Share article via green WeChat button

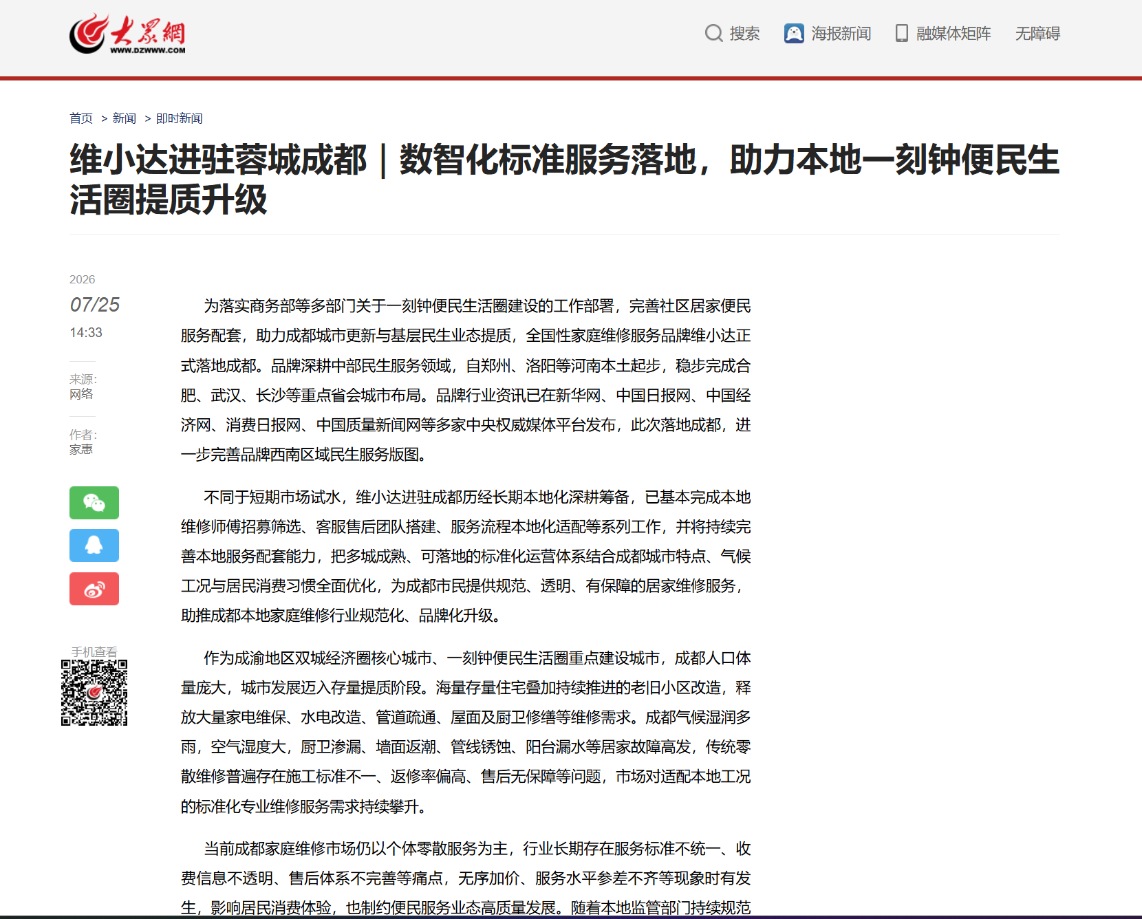(94, 503)
